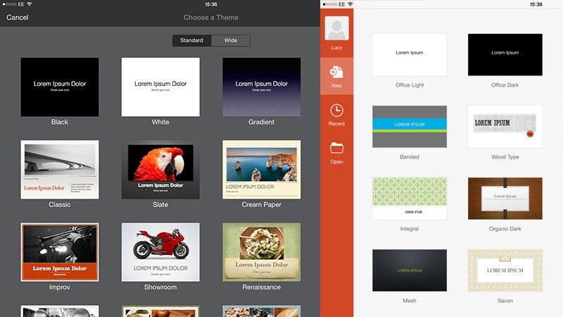Viewport: 563px width, 317px height.
Task: Tap the Wi-Fi icon in PowerPoint status bar
Action: tap(350, 4)
